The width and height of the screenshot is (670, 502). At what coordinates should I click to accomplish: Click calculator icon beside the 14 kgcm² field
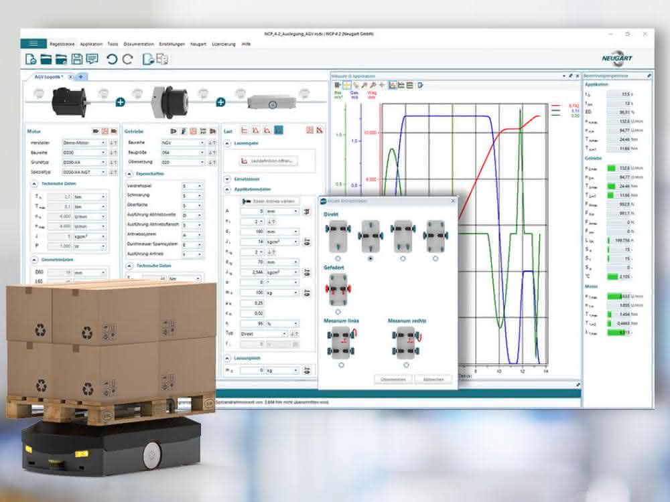pyautogui.click(x=306, y=242)
